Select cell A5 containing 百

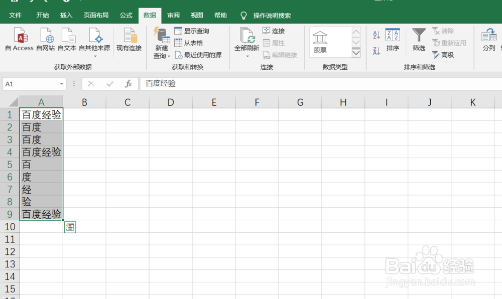(x=41, y=165)
